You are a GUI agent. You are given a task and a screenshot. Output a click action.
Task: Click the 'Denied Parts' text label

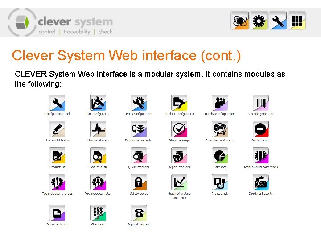[x=260, y=141]
